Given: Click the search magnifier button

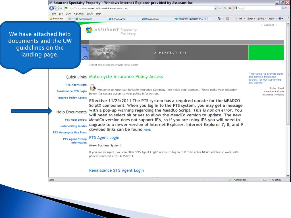Looking at the screenshot, I should click(x=284, y=8).
